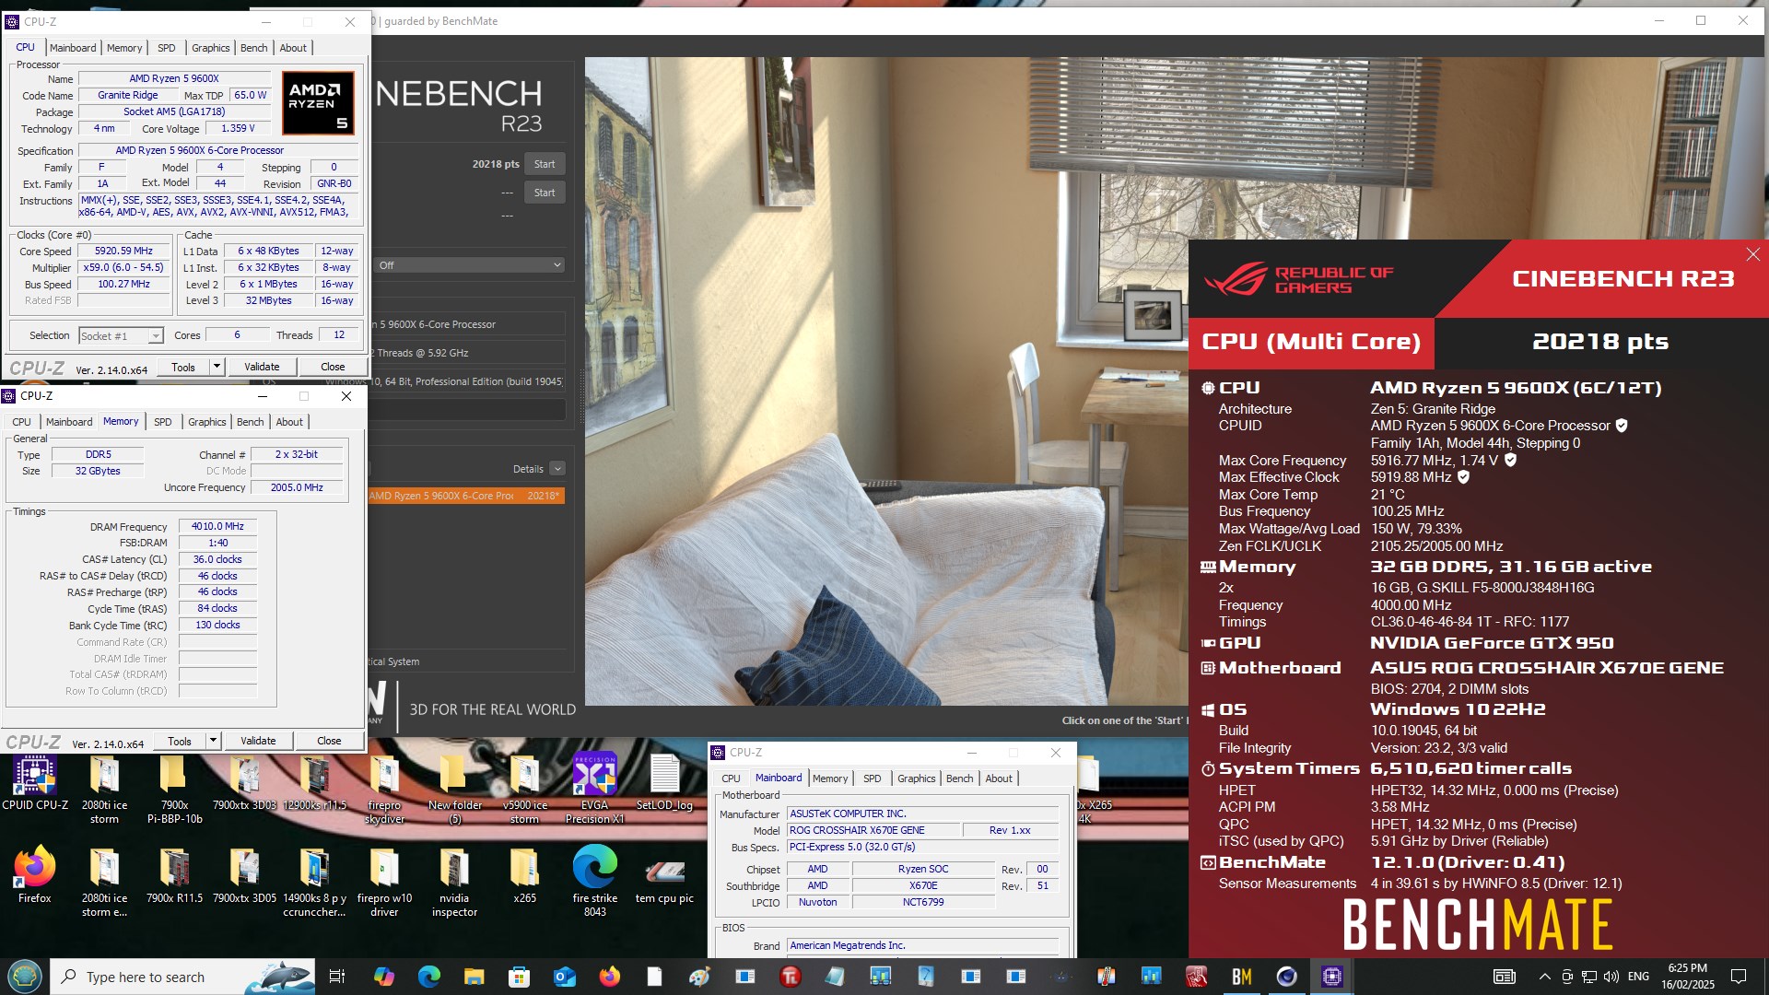Screen dimensions: 1769x995
Task: Click ENG language indicator
Action: click(1638, 977)
